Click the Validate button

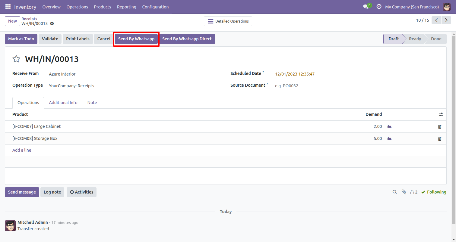[x=50, y=39]
